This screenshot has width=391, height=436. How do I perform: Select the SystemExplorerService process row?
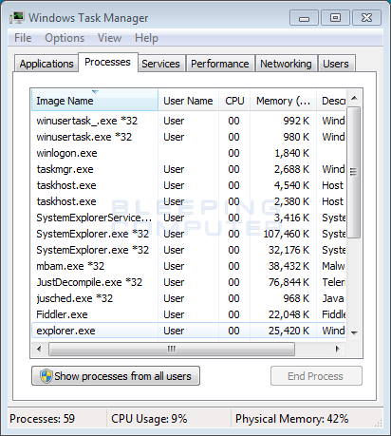[x=189, y=218]
